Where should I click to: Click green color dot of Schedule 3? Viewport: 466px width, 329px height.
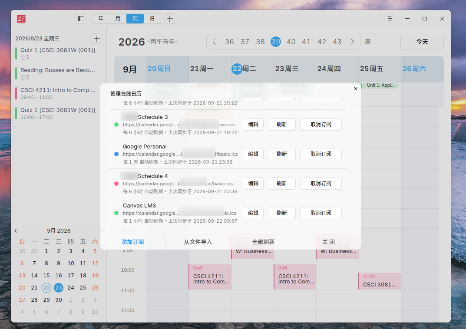tap(116, 125)
